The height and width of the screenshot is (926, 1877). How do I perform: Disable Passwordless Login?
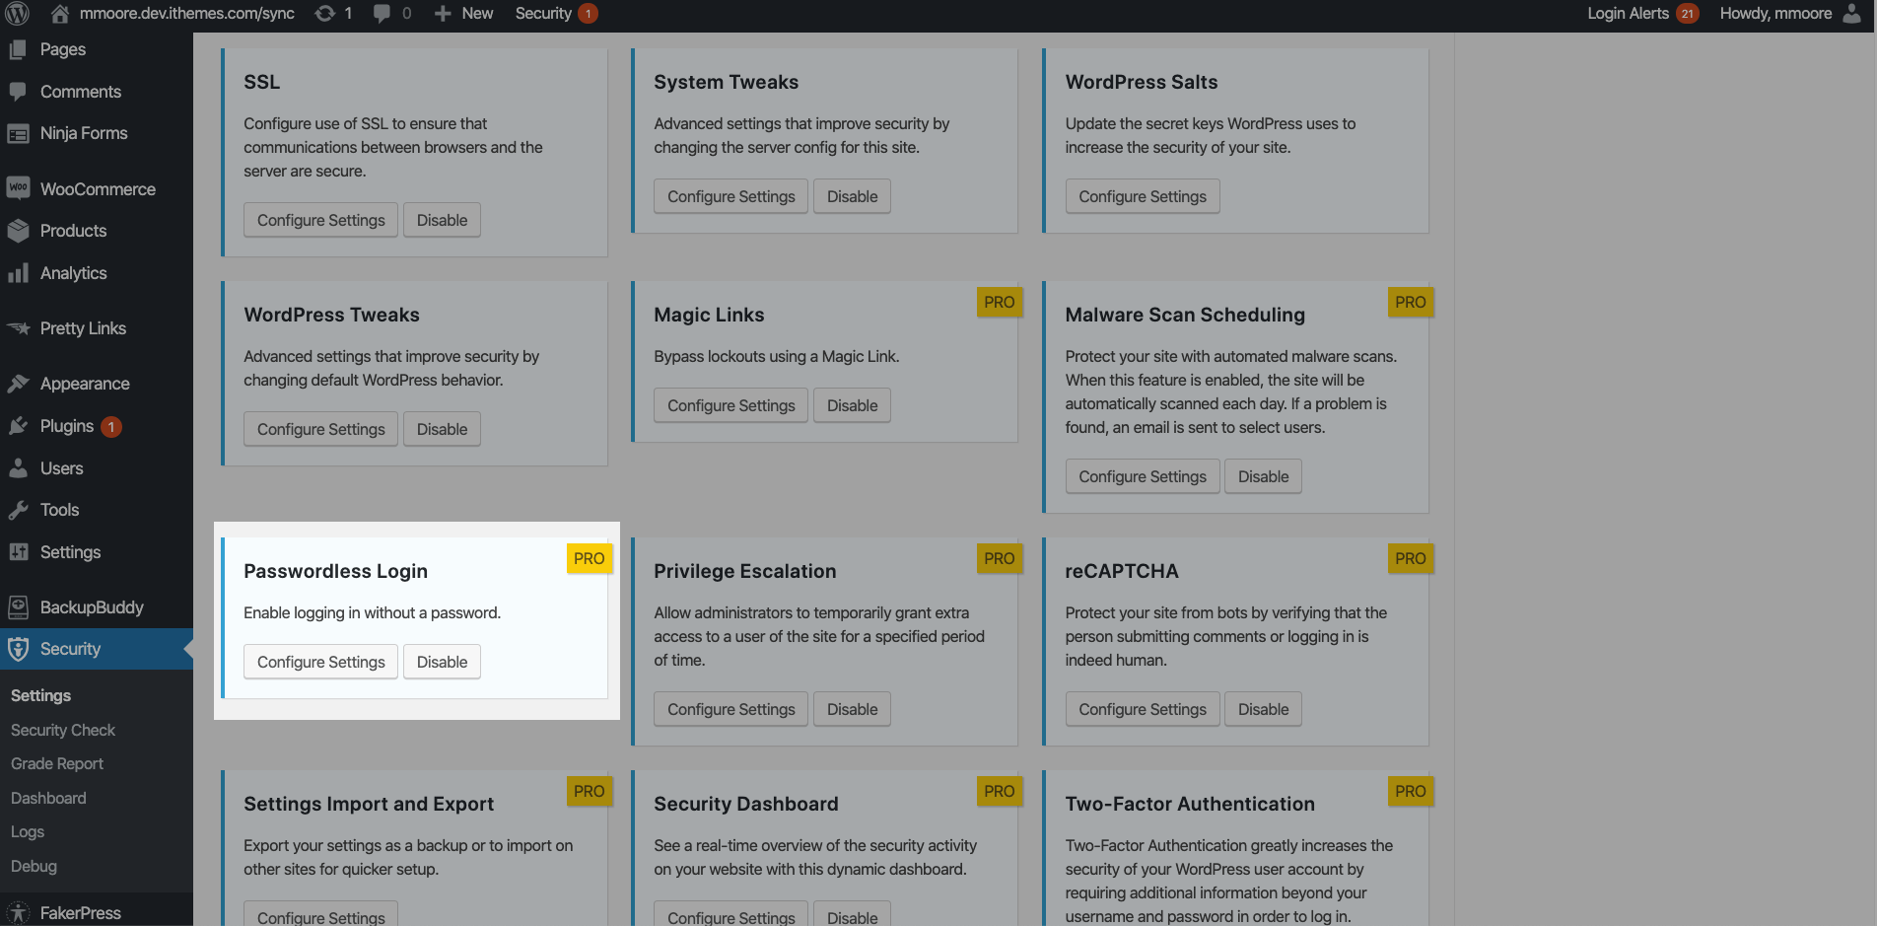[442, 662]
